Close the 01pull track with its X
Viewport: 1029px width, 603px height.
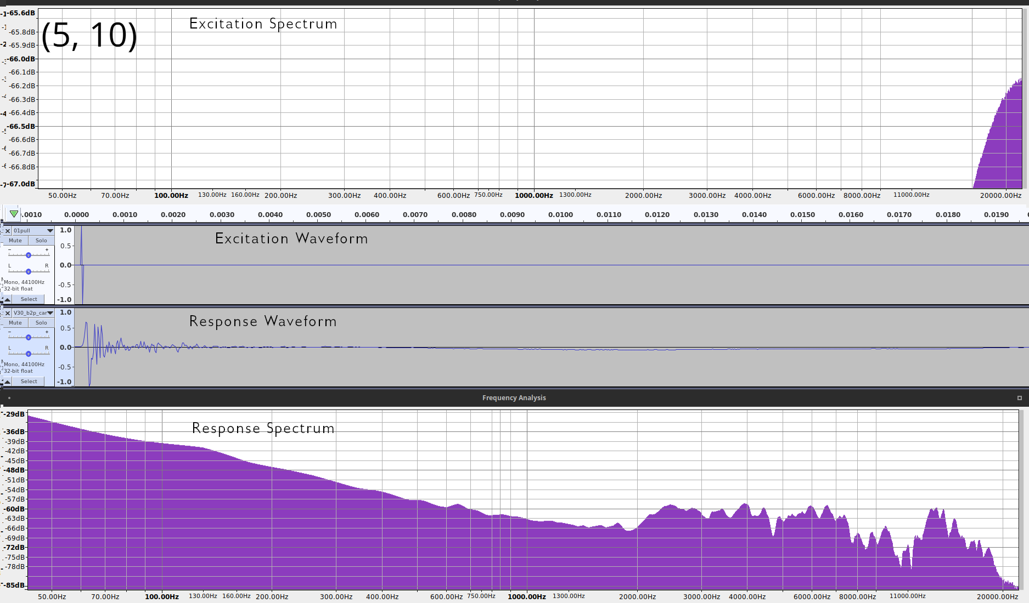pos(8,231)
